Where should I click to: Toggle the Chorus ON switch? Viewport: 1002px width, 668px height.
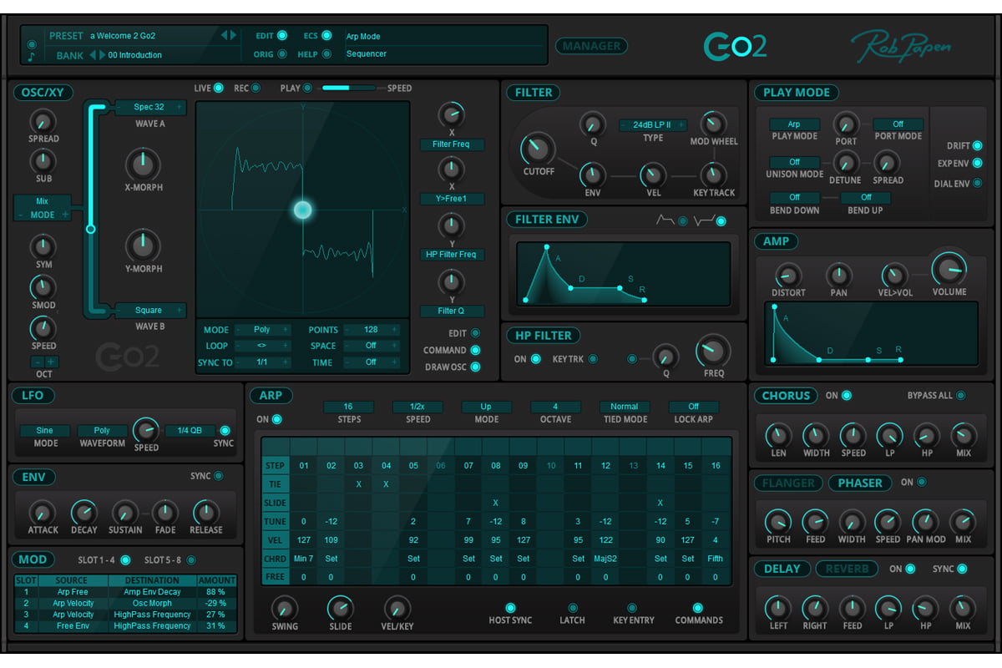pos(847,395)
